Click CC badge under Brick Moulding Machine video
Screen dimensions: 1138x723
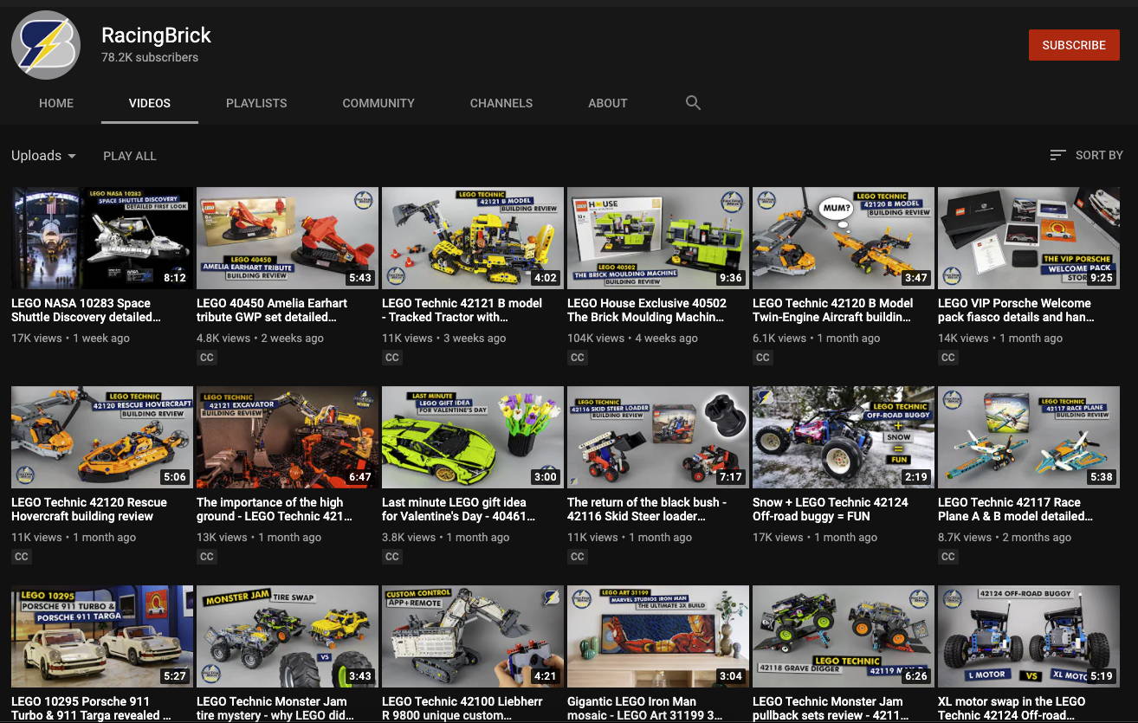[x=577, y=357]
